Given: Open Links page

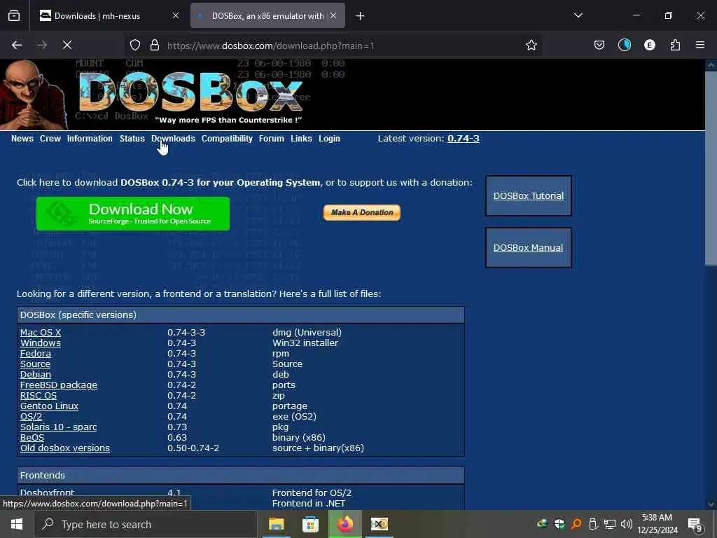Looking at the screenshot, I should click(x=301, y=139).
